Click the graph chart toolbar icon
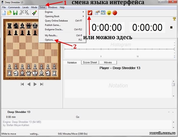The width and height of the screenshot is (178, 137). [103, 13]
